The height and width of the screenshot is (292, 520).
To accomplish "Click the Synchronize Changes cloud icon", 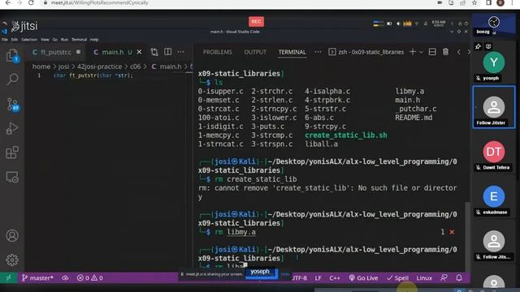I will tap(65, 277).
